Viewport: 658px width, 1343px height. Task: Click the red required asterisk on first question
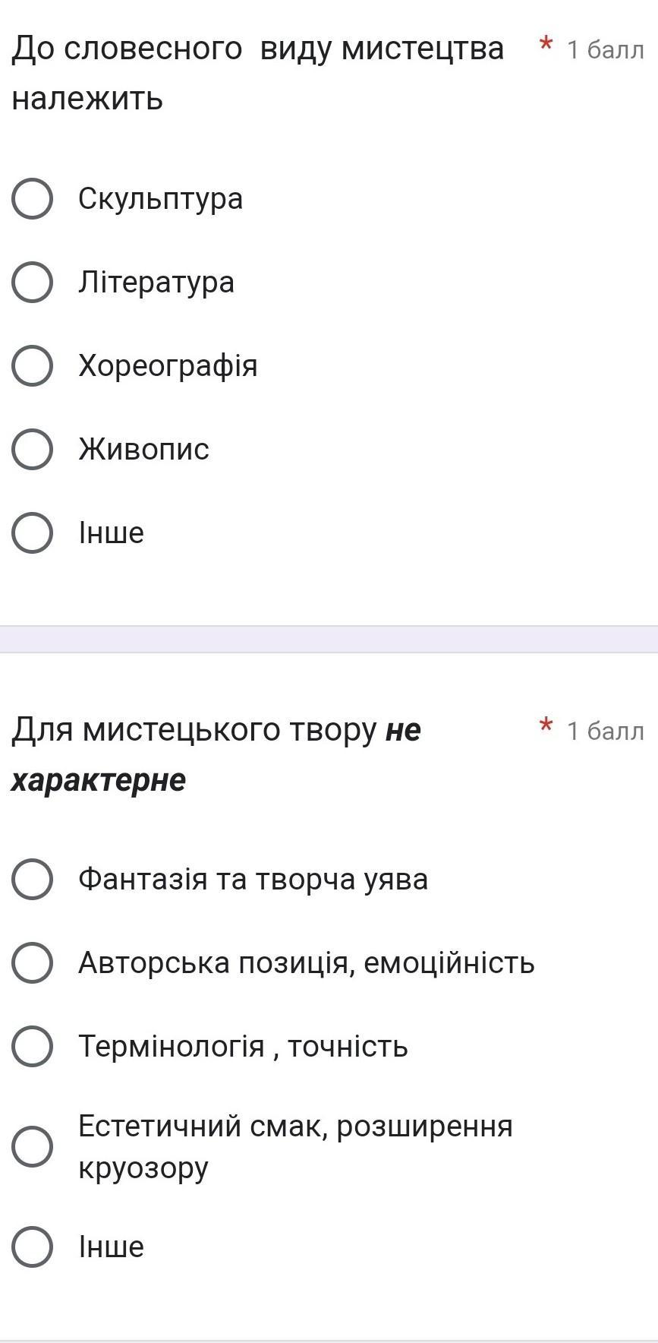click(545, 45)
